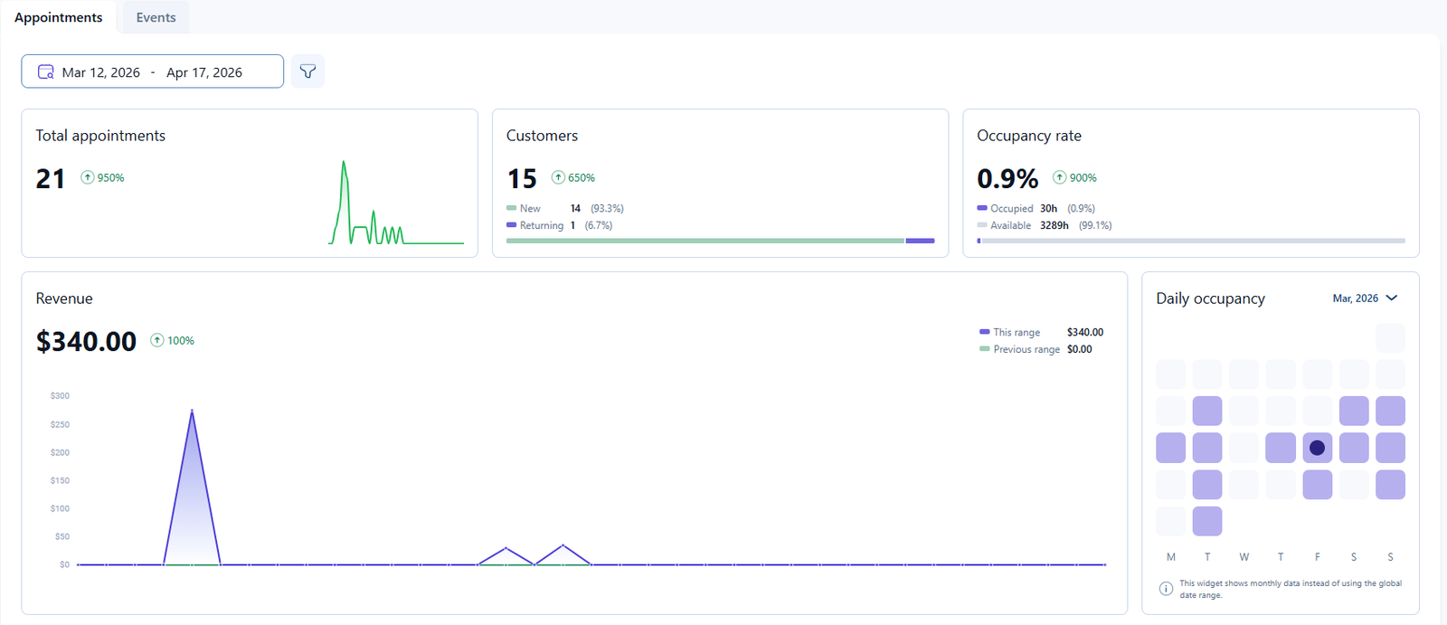Click the up-arrow icon beside Revenue 100%
1447x625 pixels.
coord(157,340)
